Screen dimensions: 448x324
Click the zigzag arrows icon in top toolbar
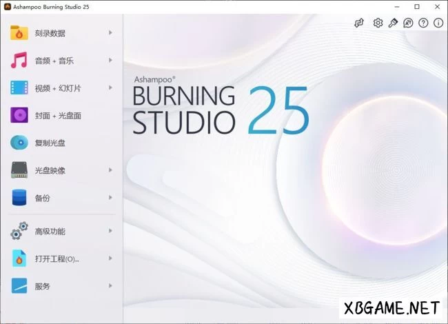coord(359,23)
